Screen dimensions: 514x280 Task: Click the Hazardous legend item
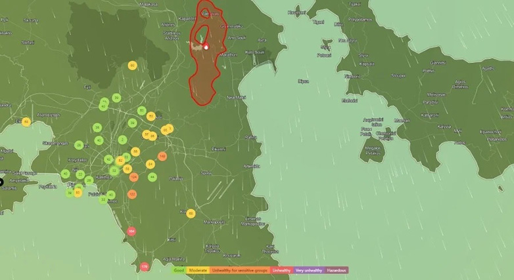(337, 270)
